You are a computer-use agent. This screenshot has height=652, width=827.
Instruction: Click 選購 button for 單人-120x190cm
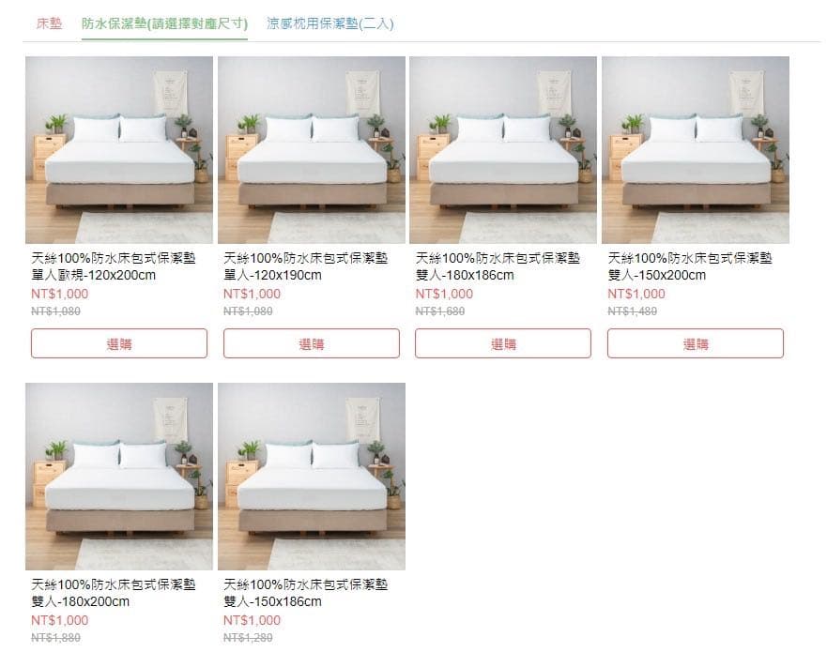coord(311,343)
